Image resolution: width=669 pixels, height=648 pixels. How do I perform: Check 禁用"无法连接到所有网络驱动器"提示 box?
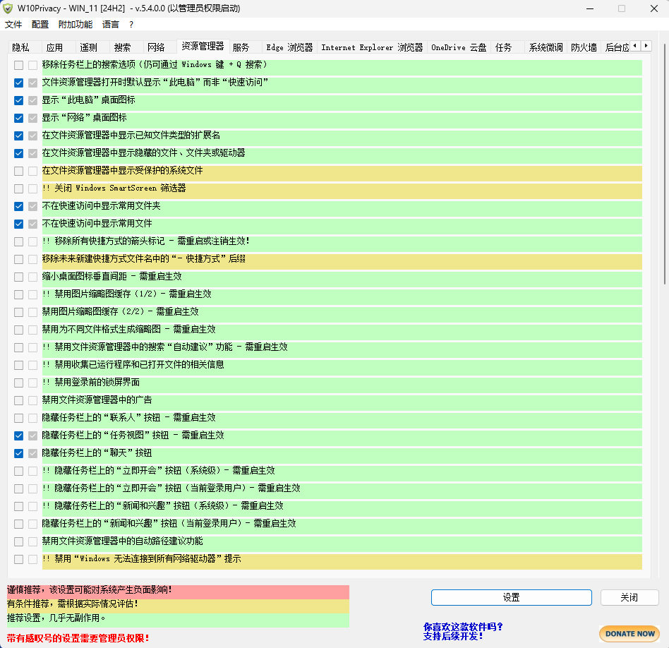point(18,559)
